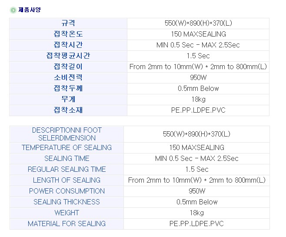Click the REGULAR SEALING TIME cell
The height and width of the screenshot is (237, 286).
point(67,170)
